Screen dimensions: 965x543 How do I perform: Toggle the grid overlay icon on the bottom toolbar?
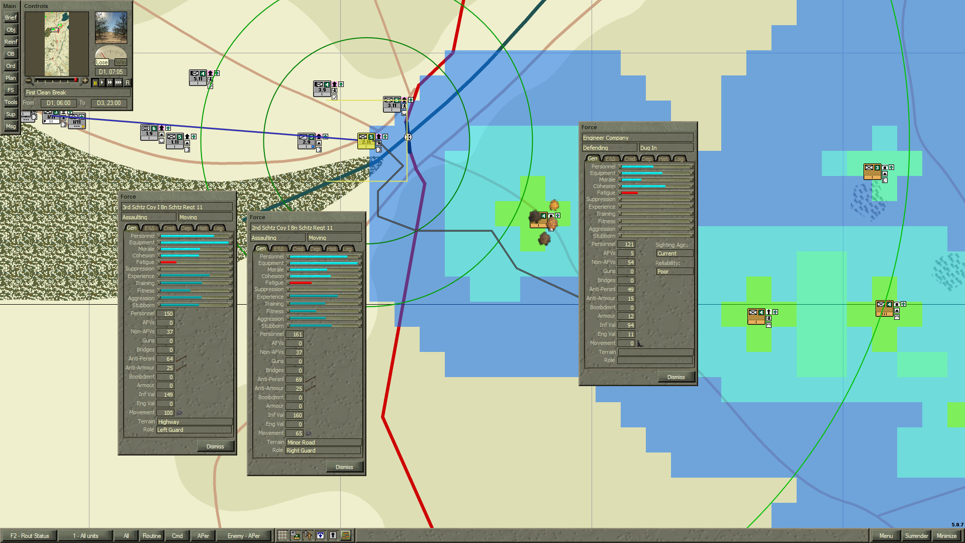282,535
